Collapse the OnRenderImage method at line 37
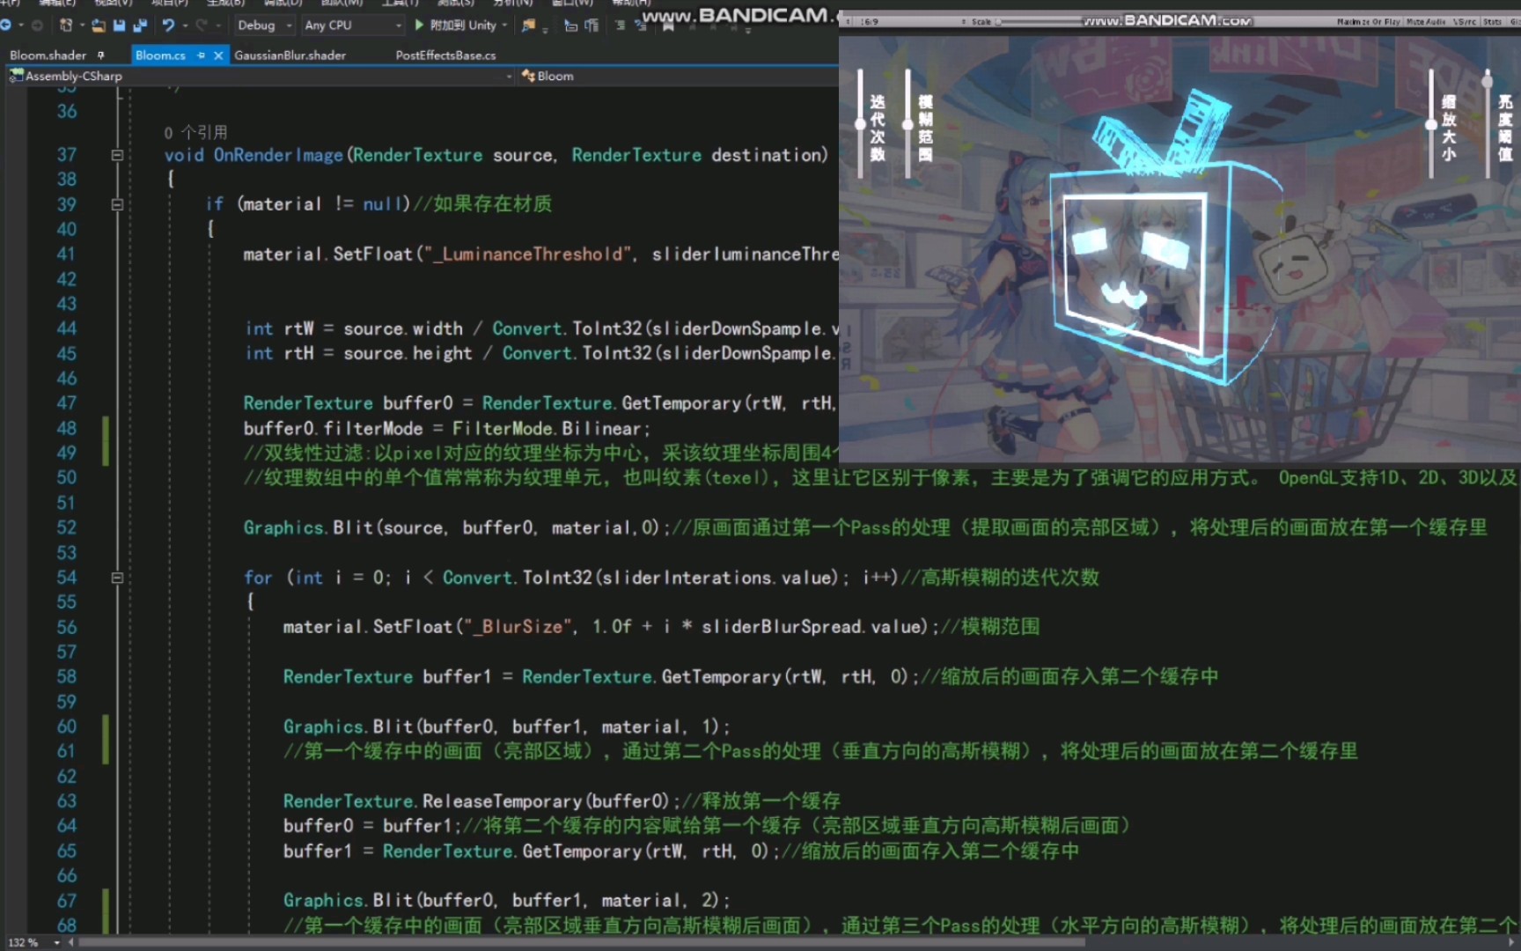Viewport: 1521px width, 951px height. 117,155
